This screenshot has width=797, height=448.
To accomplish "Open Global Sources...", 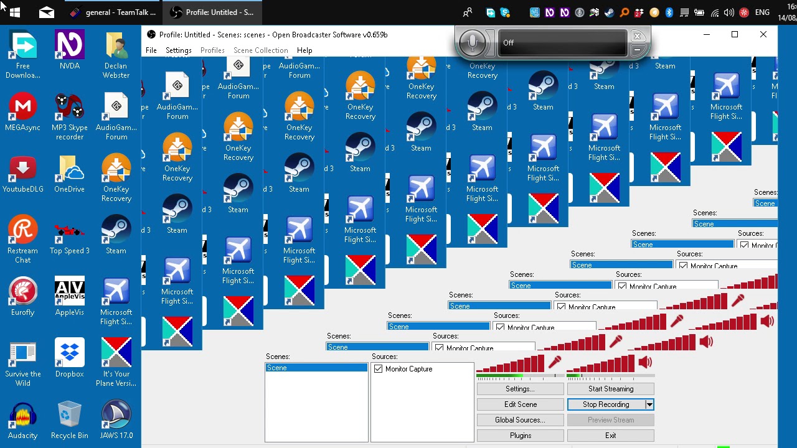I will pyautogui.click(x=521, y=420).
